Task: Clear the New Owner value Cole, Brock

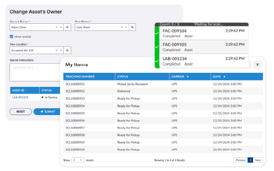Action: coord(122,27)
